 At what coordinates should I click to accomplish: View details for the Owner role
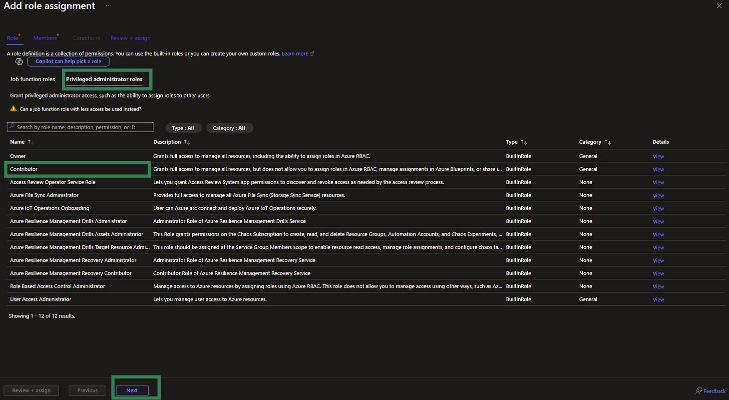(658, 156)
